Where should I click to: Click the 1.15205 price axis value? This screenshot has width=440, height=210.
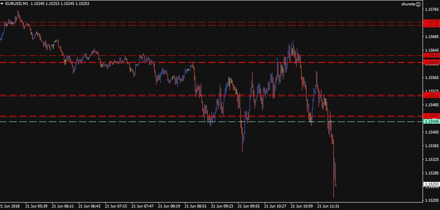pos(433,200)
